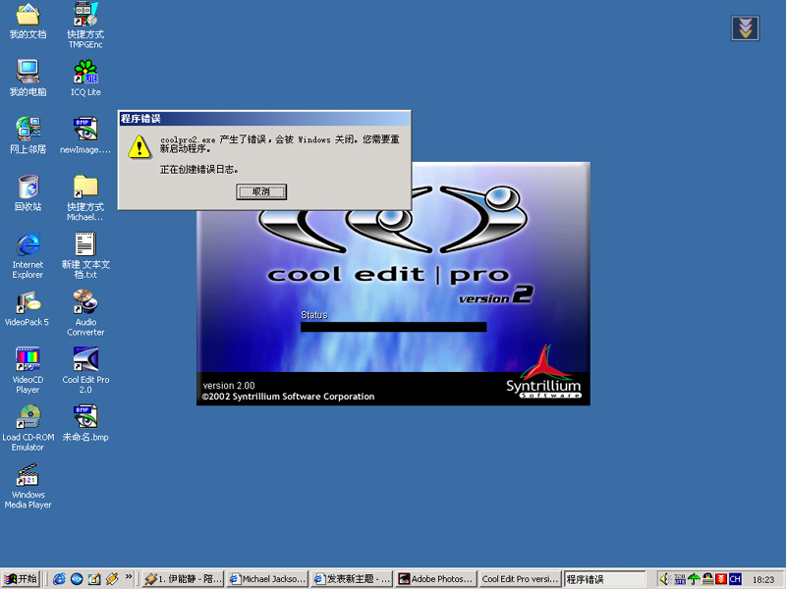Click the QQ penguin tray icon
Screen dimensions: 786x589
coord(707,579)
